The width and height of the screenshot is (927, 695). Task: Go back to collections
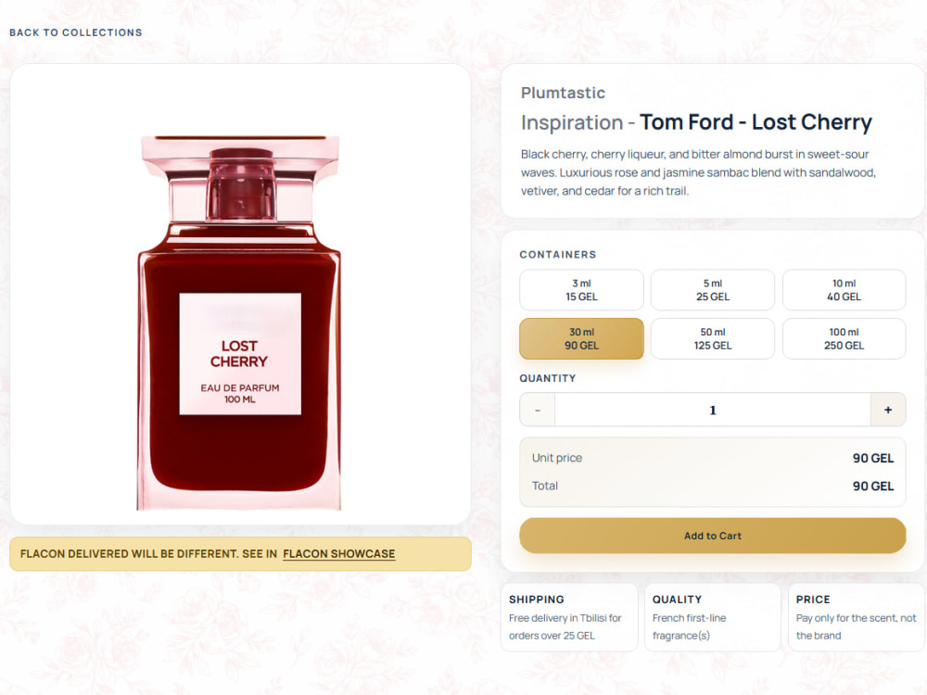pyautogui.click(x=76, y=32)
